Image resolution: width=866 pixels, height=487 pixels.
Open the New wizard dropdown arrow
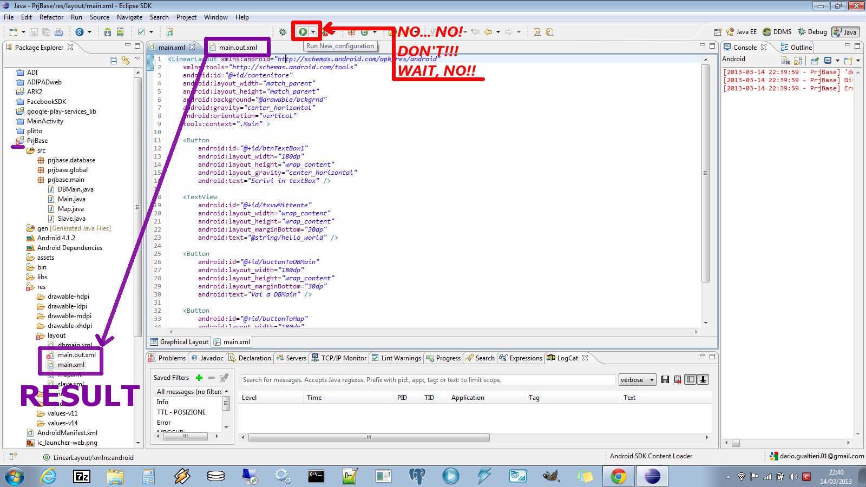click(x=23, y=32)
